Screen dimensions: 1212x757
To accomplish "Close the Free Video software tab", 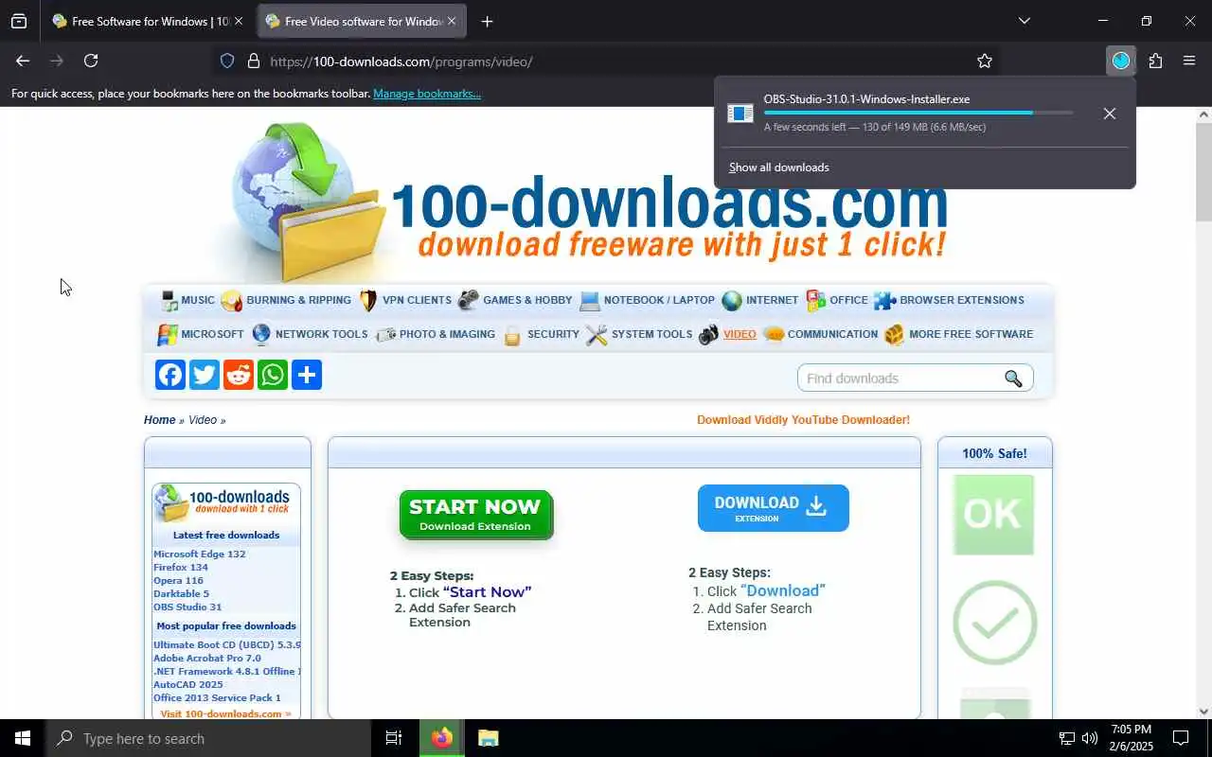I will [x=452, y=21].
